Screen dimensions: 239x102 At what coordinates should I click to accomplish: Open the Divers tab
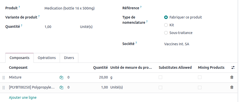point(69,58)
